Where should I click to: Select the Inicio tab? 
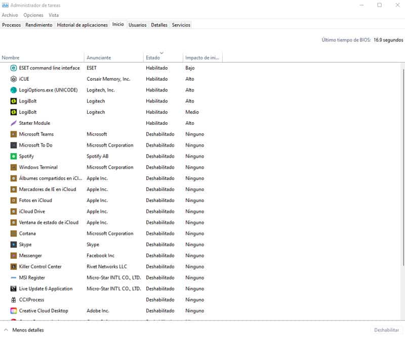coord(118,24)
